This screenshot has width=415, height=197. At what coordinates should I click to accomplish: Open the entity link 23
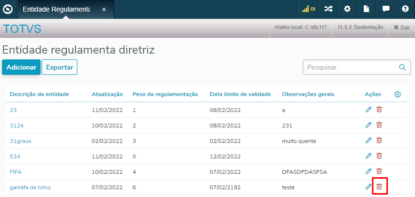[x=13, y=110]
